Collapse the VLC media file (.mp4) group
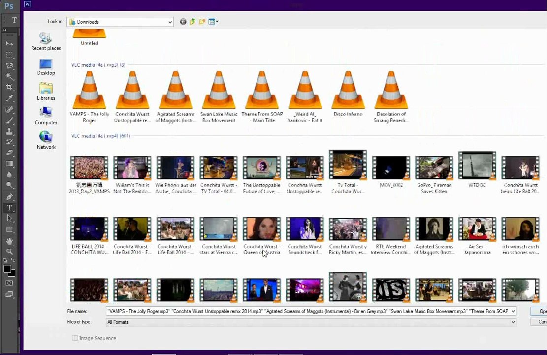Image resolution: width=547 pixels, height=355 pixels. point(100,136)
